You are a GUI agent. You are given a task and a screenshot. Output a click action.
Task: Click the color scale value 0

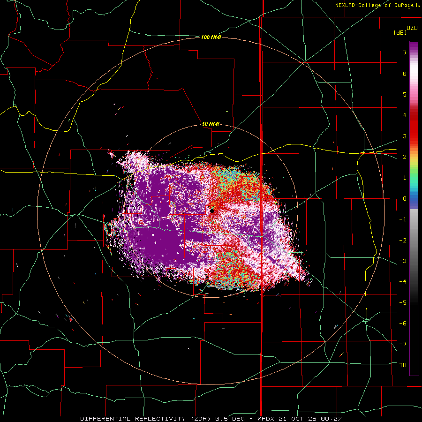[x=405, y=199]
